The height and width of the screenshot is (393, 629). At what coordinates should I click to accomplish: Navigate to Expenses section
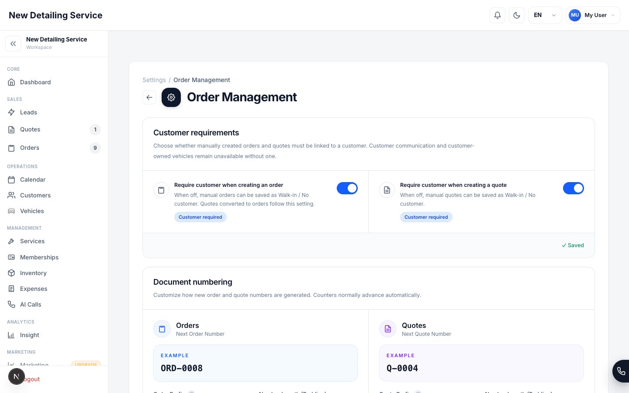(x=54, y=289)
